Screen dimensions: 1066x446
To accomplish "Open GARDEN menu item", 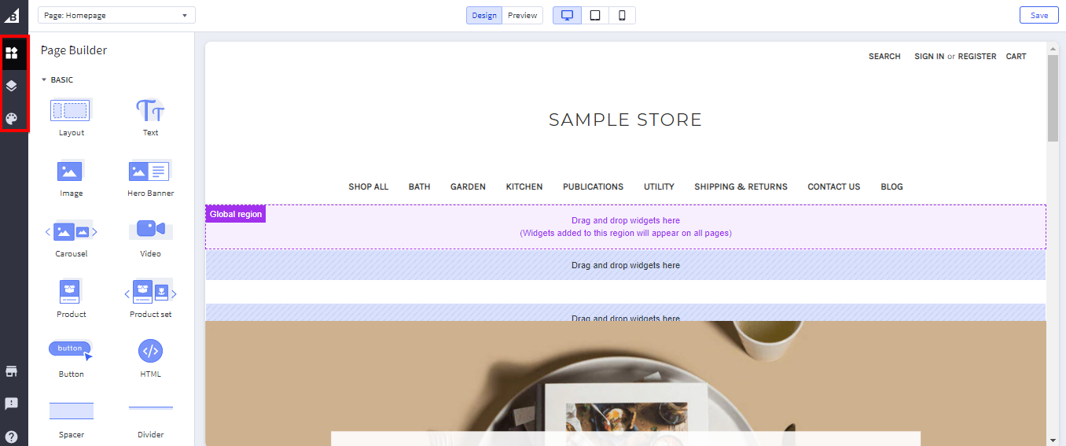I will 468,187.
